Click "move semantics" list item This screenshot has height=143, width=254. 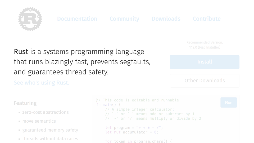[39, 121]
